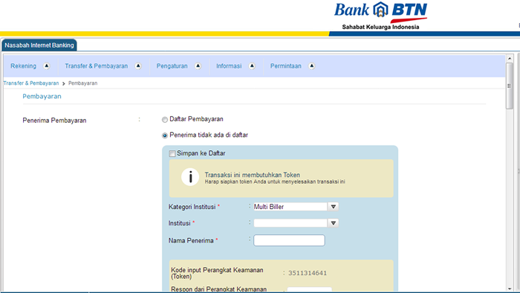The image size is (520, 293).
Task: Click the scrollbar down arrow
Action: [x=510, y=289]
